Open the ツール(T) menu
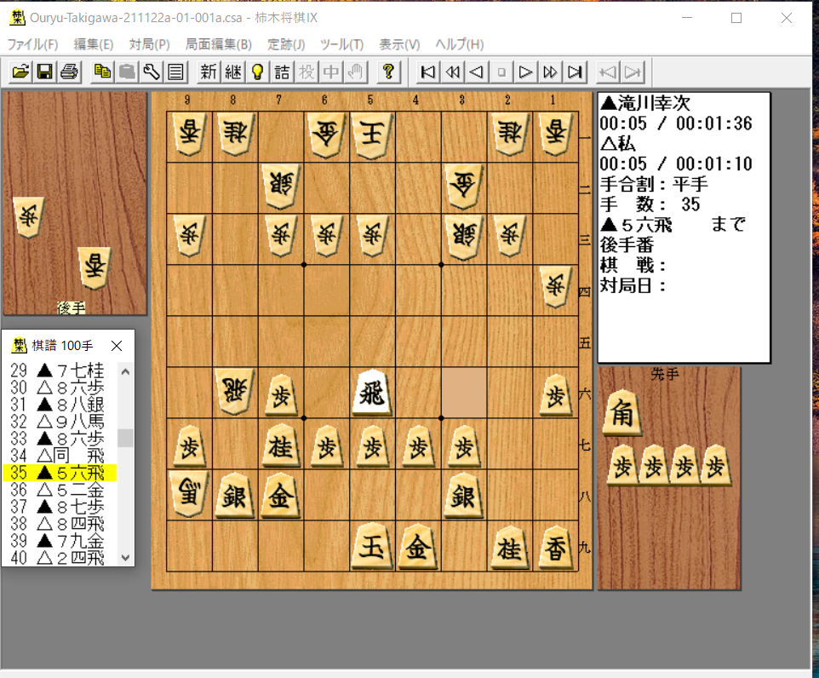This screenshot has width=819, height=678. (341, 44)
